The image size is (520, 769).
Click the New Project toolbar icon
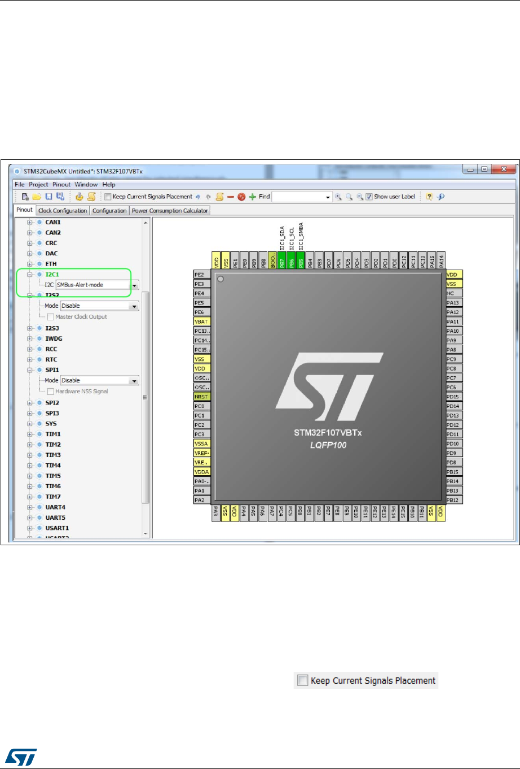25,197
